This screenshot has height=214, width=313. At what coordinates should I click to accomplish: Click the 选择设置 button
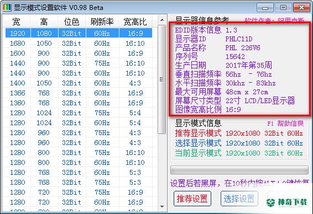pos(239,199)
